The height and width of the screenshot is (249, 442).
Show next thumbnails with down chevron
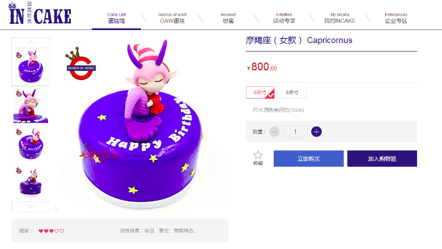pyautogui.click(x=31, y=206)
